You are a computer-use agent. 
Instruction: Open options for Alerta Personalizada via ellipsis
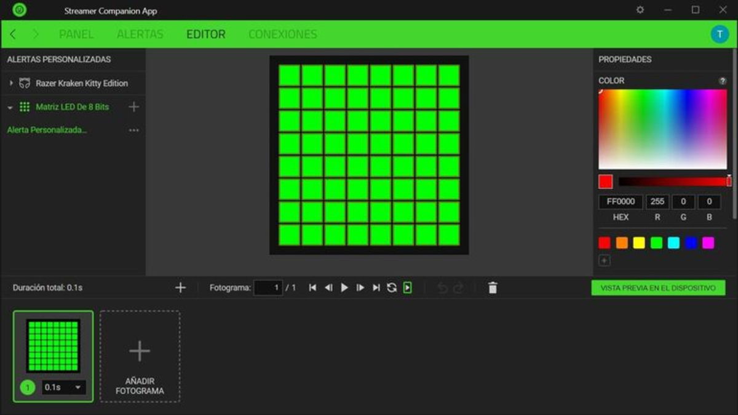134,129
